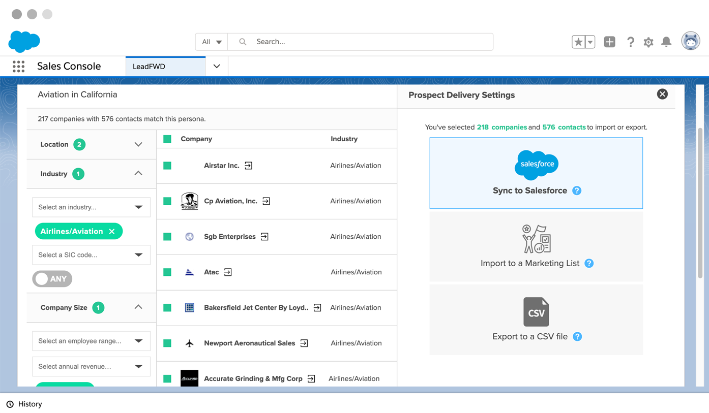Click the global actions plus icon
Image resolution: width=709 pixels, height=413 pixels.
click(609, 42)
